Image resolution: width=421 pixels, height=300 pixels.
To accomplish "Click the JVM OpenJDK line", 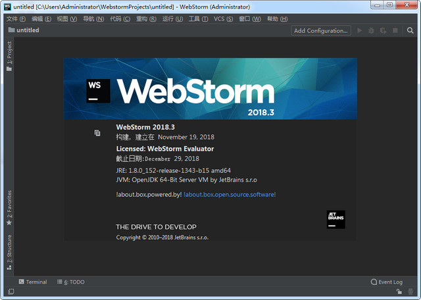I will [x=186, y=180].
